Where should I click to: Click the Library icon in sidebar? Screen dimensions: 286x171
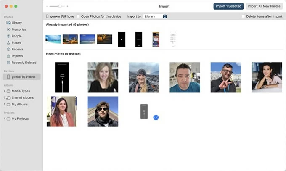8,23
